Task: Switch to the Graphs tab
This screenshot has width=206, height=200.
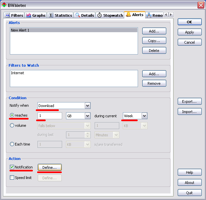Action: point(36,15)
